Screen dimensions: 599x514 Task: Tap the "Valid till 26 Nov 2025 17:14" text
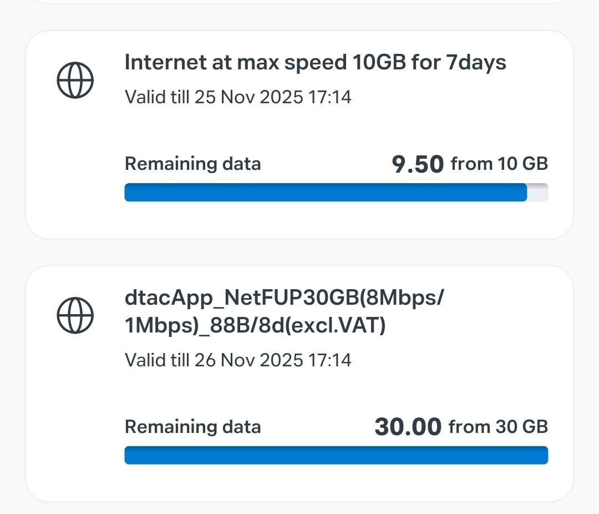coord(238,360)
